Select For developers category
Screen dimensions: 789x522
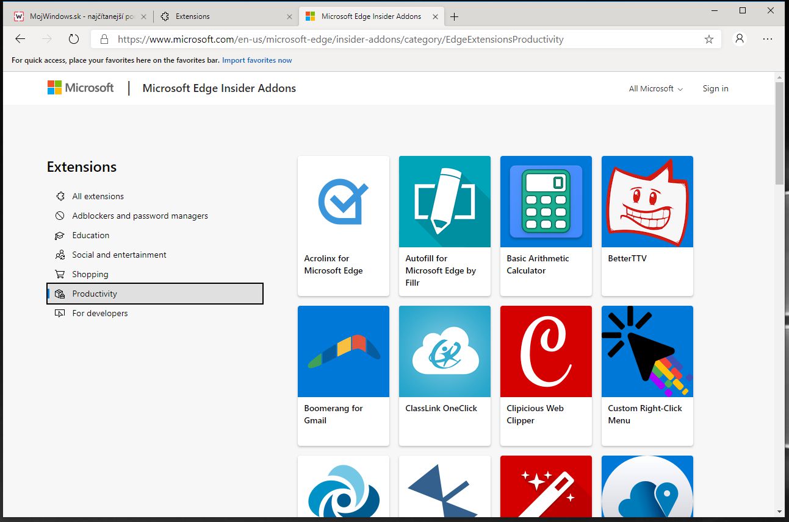tap(155, 313)
